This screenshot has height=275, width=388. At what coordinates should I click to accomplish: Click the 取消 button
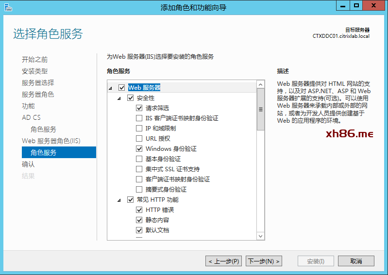(356, 261)
